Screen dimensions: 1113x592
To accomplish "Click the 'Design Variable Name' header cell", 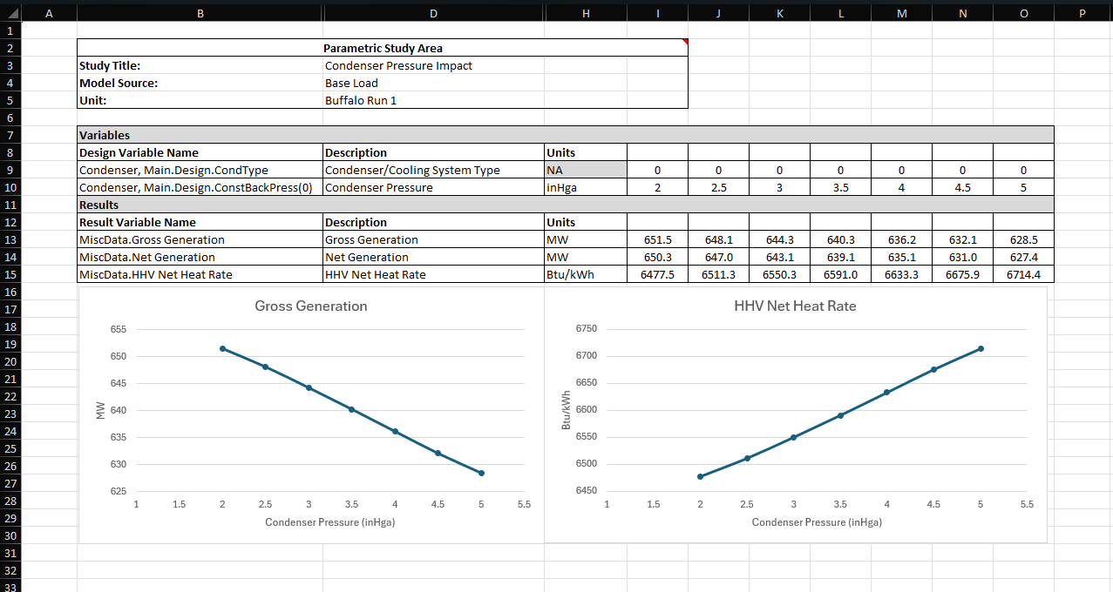I will tap(200, 152).
